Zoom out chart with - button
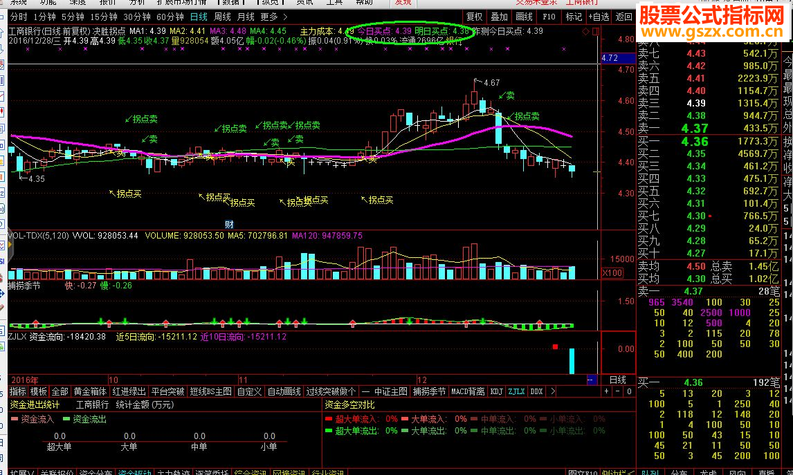Screen dimensions: 793x475 point(617,391)
